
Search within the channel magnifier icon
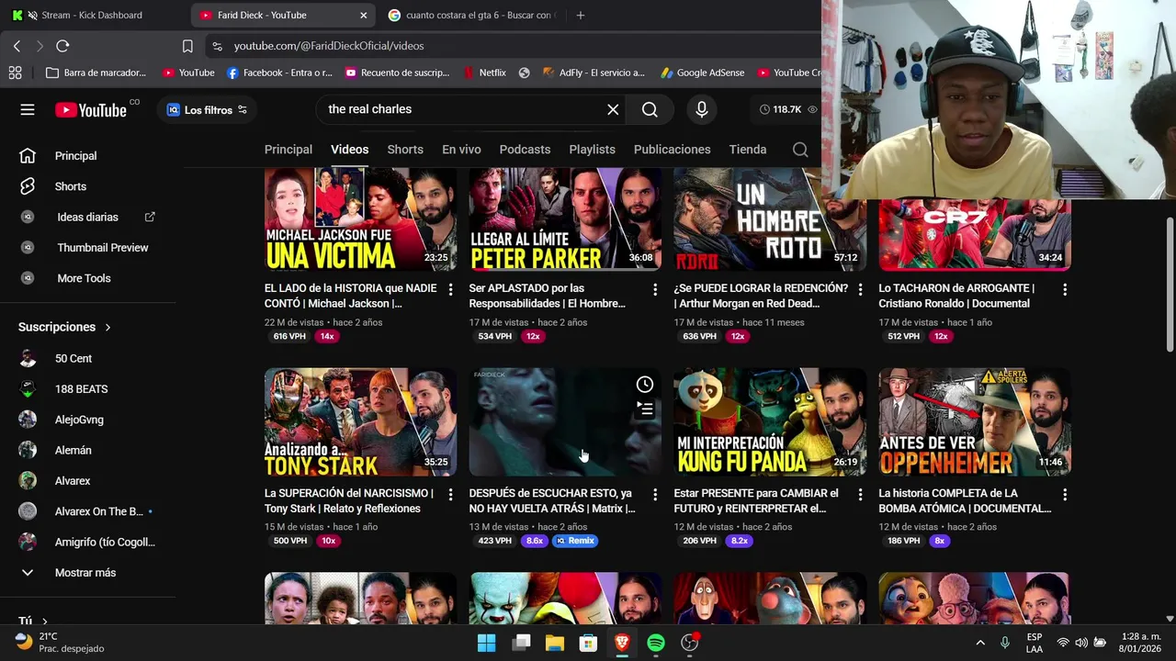click(800, 150)
